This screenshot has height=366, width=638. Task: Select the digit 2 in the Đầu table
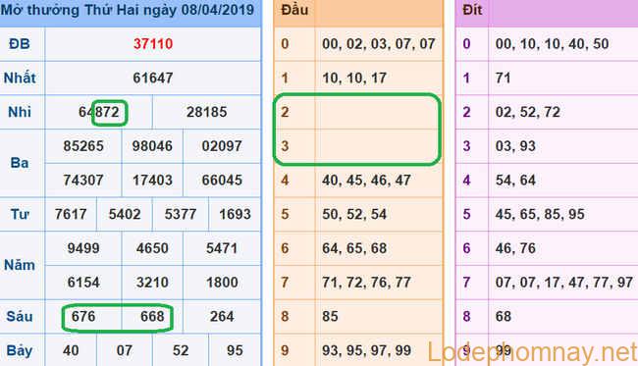point(285,112)
